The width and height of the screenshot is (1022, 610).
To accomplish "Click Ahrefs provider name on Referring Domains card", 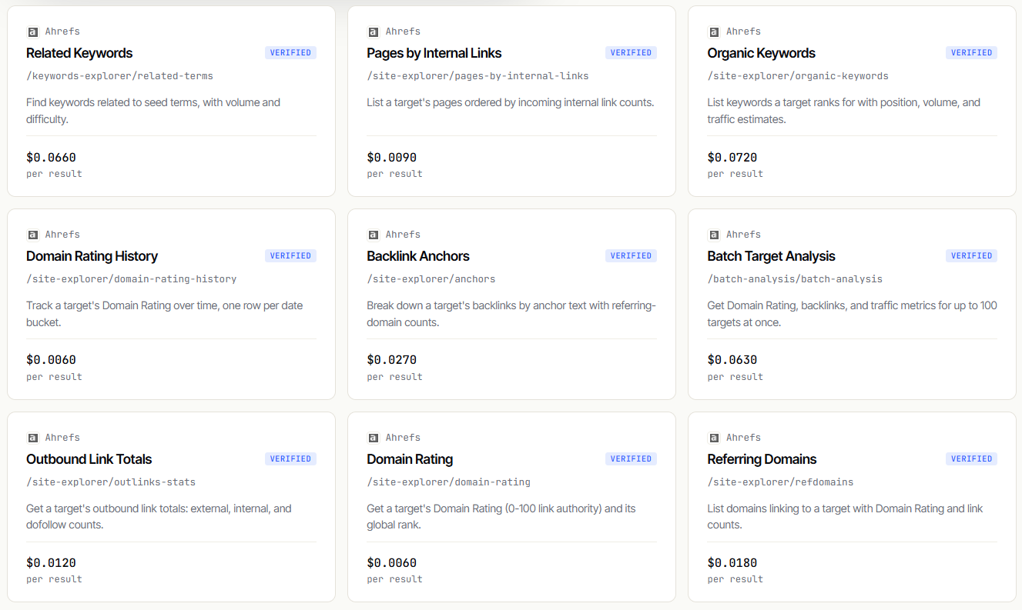I will coord(743,438).
